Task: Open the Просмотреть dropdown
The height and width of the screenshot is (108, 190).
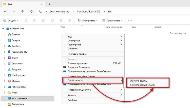Action: (x=112, y=20)
